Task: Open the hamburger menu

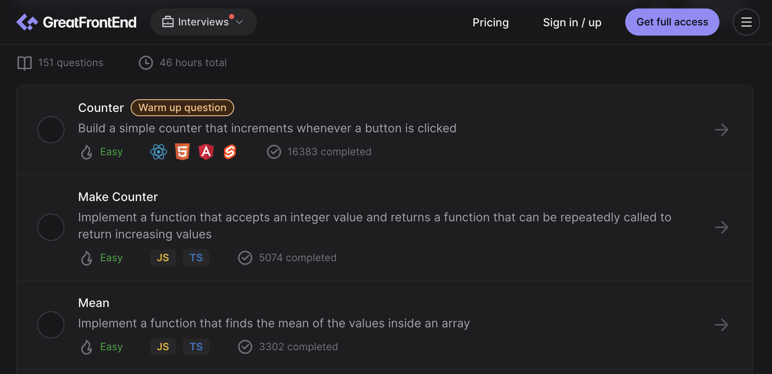Action: tap(747, 22)
